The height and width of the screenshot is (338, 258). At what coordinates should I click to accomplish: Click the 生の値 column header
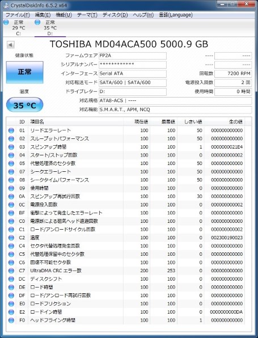[x=224, y=122]
